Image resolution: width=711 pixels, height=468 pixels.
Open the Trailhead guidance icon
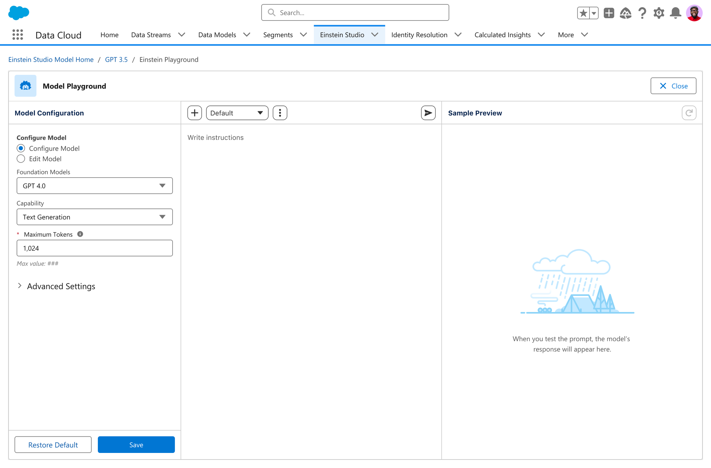(626, 13)
